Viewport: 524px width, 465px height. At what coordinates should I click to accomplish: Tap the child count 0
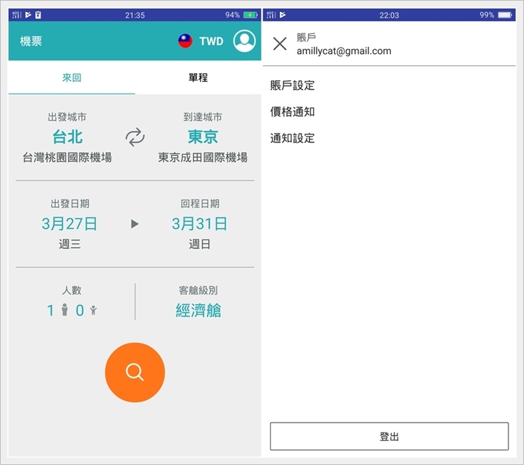(80, 310)
